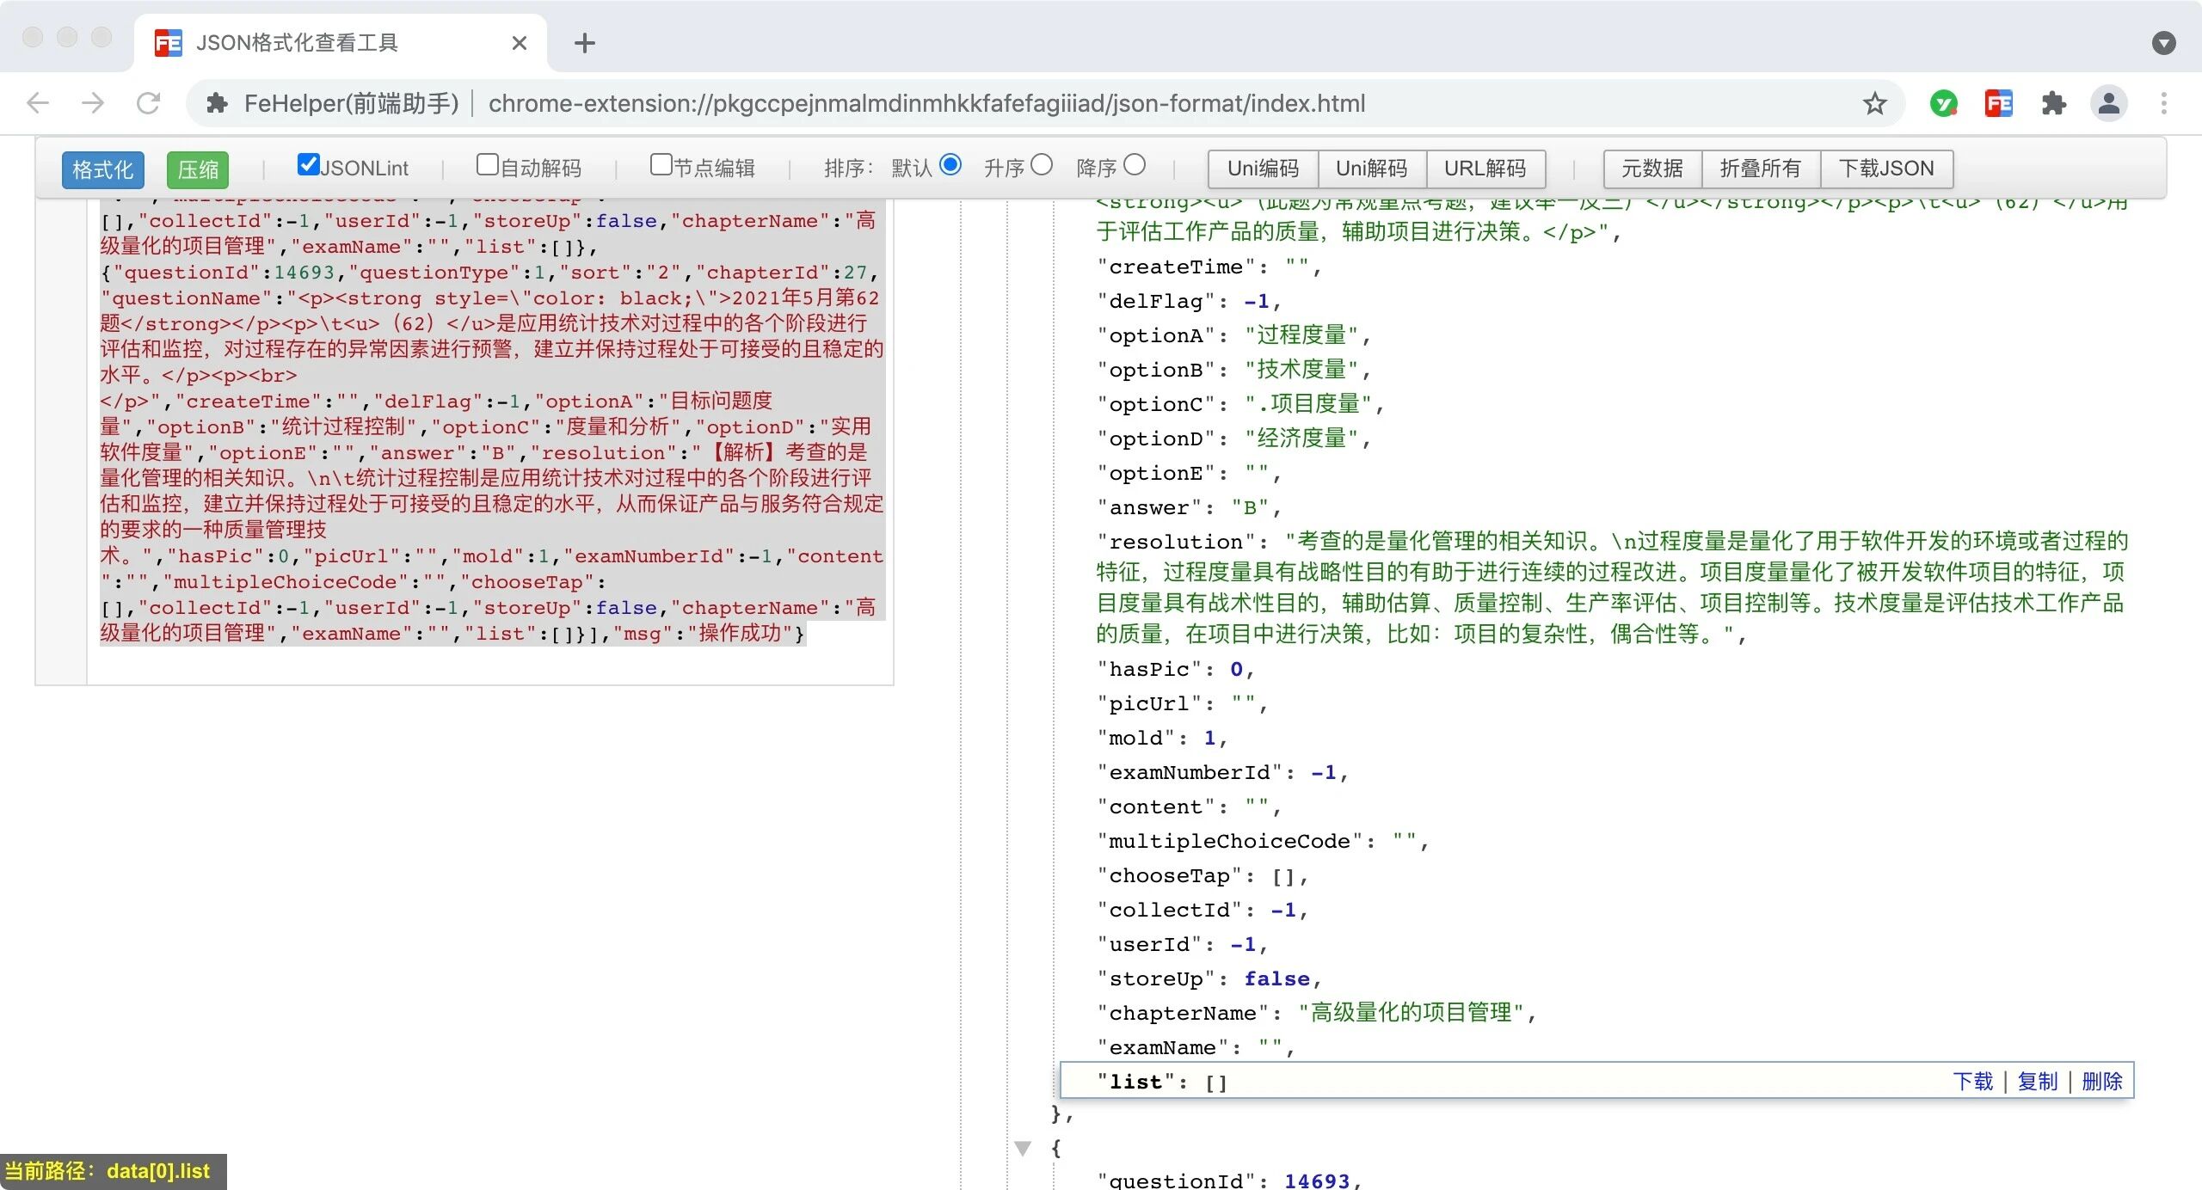Collapse the JSON object with triangle toggle

point(1023,1148)
